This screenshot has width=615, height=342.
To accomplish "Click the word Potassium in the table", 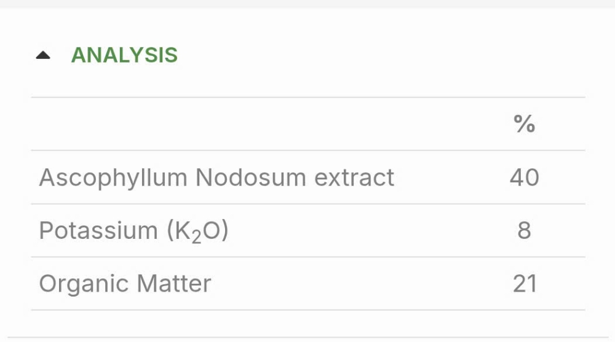I will point(98,230).
